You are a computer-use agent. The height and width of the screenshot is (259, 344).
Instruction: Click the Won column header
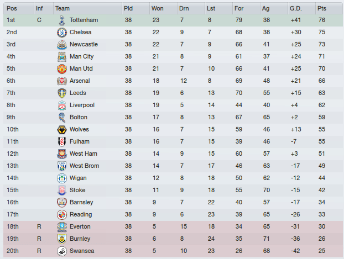tap(158, 8)
